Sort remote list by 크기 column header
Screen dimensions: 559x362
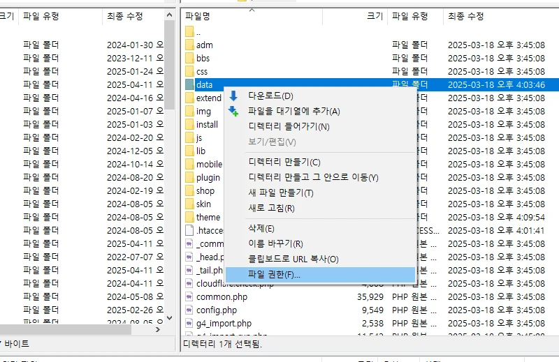click(355, 16)
